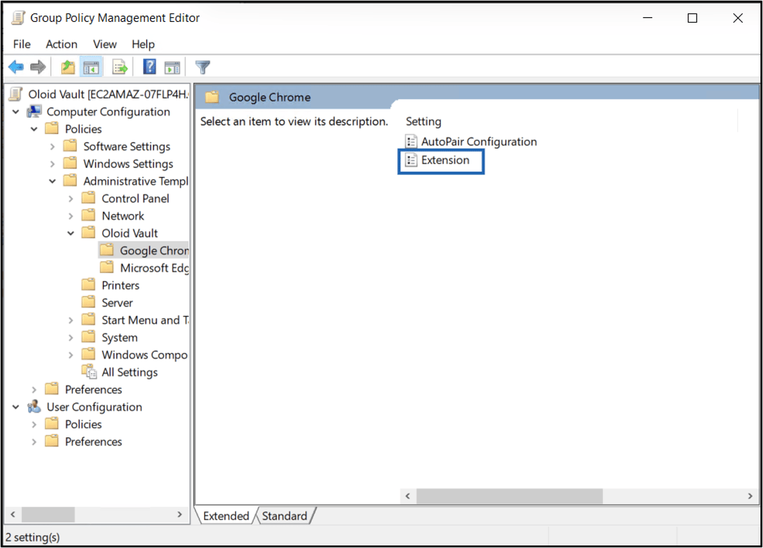This screenshot has height=548, width=763.
Task: Open the Action menu
Action: 61,44
